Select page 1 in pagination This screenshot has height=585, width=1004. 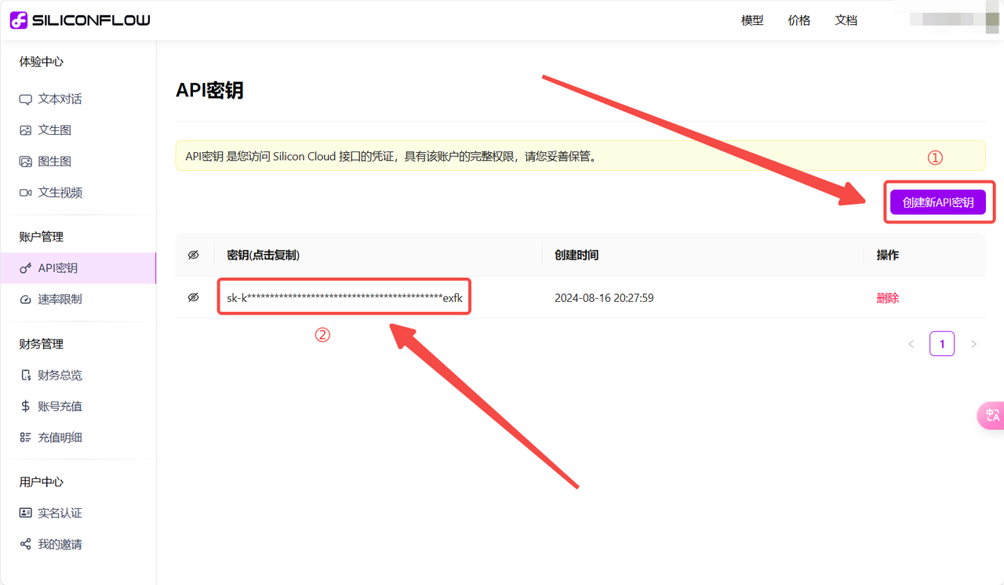click(942, 343)
